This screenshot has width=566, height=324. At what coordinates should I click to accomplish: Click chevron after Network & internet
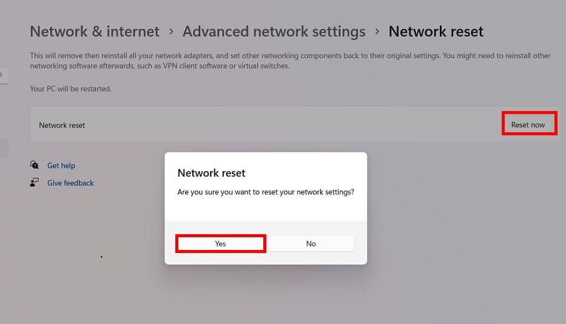pyautogui.click(x=171, y=32)
